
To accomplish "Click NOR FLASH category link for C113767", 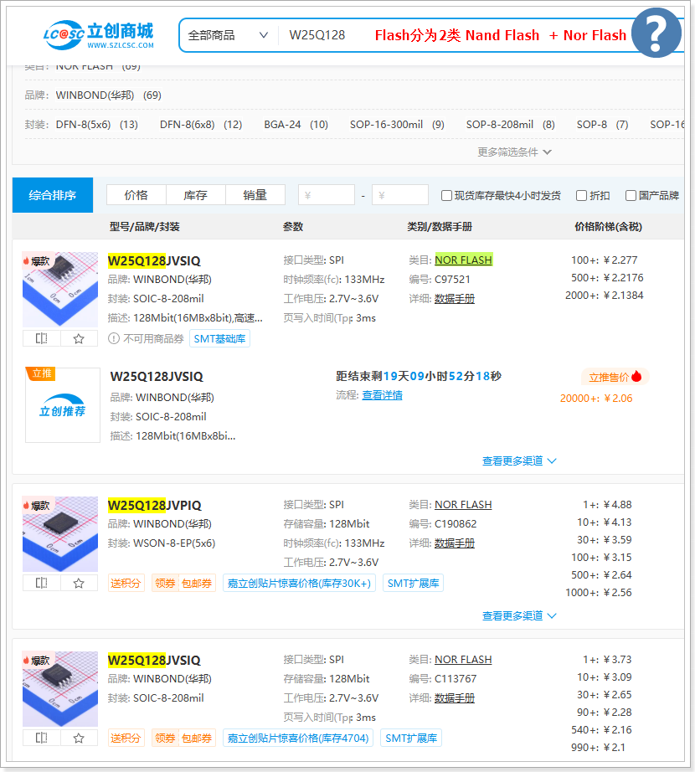I will tap(463, 659).
